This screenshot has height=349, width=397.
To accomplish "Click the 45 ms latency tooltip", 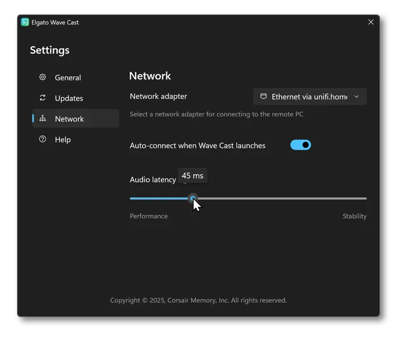I will coord(192,175).
